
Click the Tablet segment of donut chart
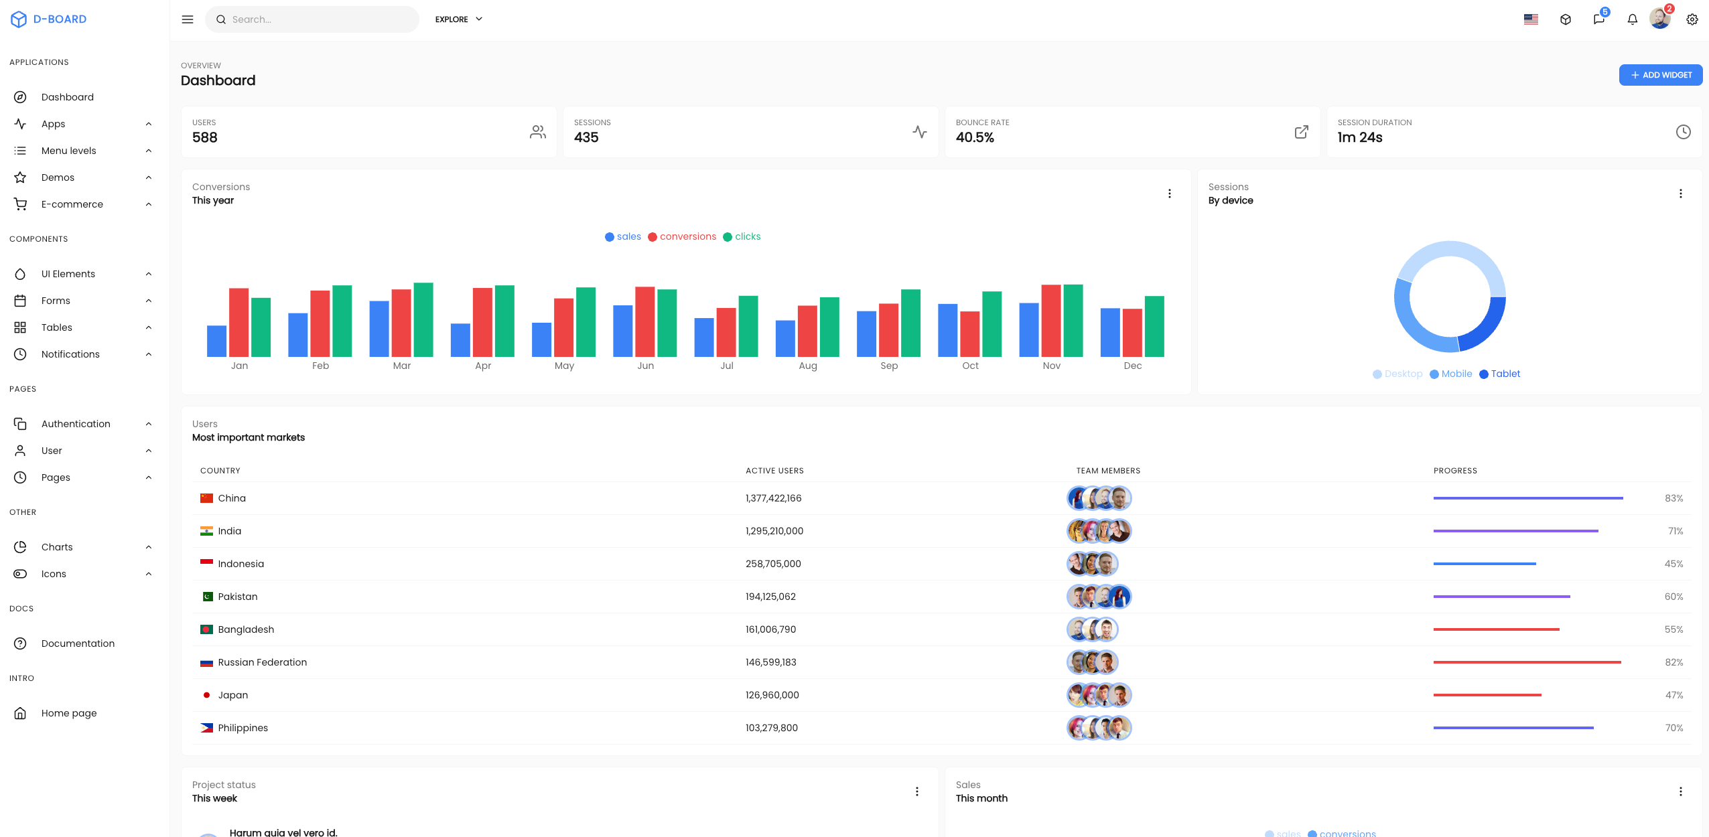[x=1486, y=328]
